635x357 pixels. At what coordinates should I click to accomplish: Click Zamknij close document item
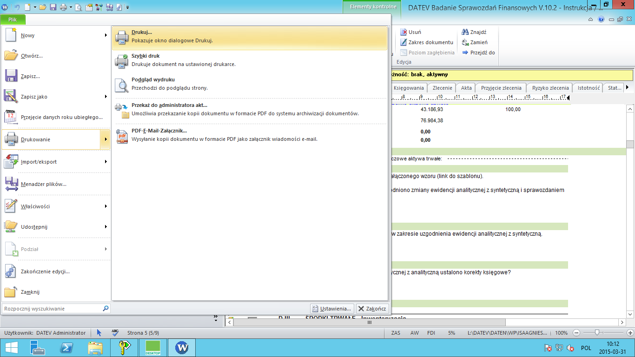coord(56,292)
